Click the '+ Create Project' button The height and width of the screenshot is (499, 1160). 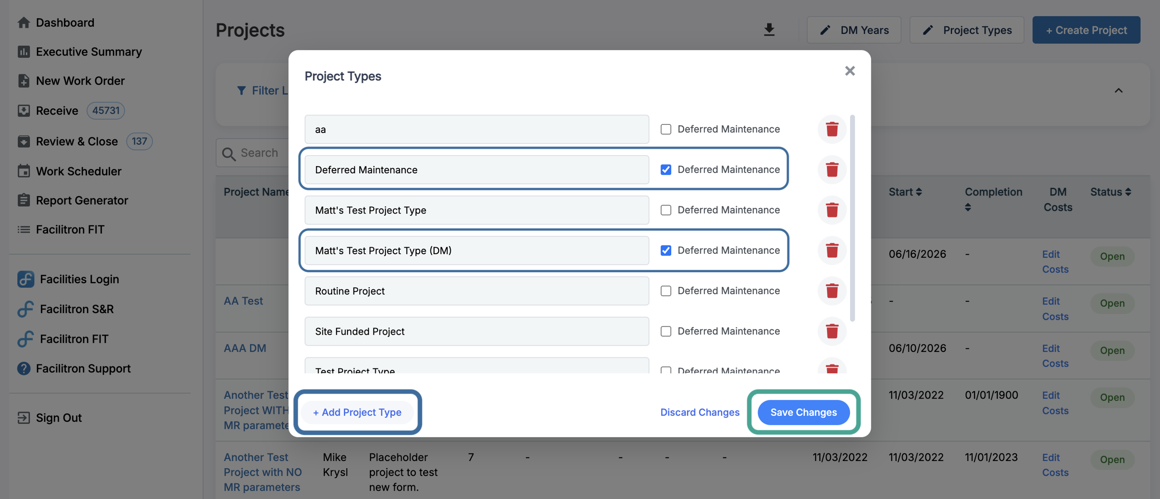[1086, 30]
